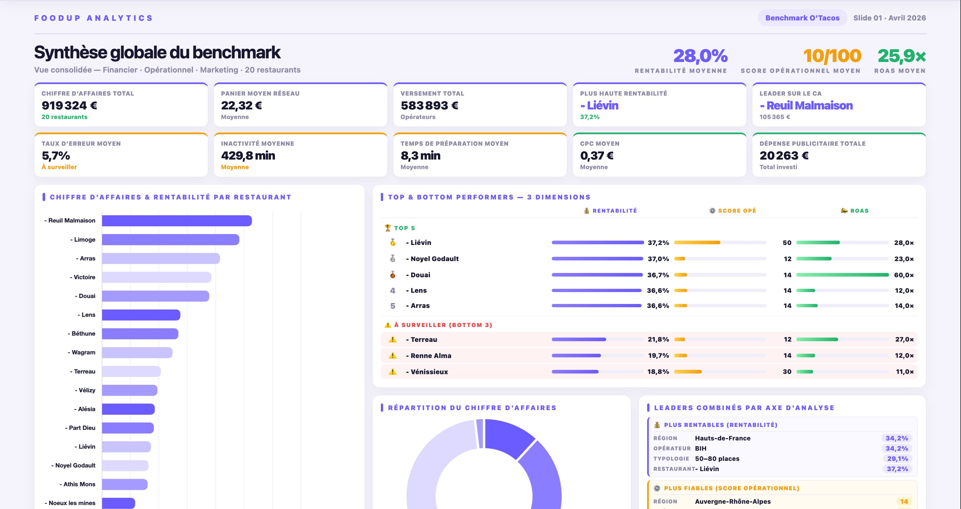Click the 21,8% value in Terreau row
Viewport: 961px width, 509px height.
658,340
